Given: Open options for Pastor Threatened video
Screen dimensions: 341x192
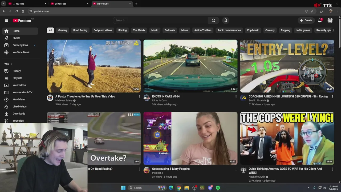Looking at the screenshot, I should (x=139, y=97).
